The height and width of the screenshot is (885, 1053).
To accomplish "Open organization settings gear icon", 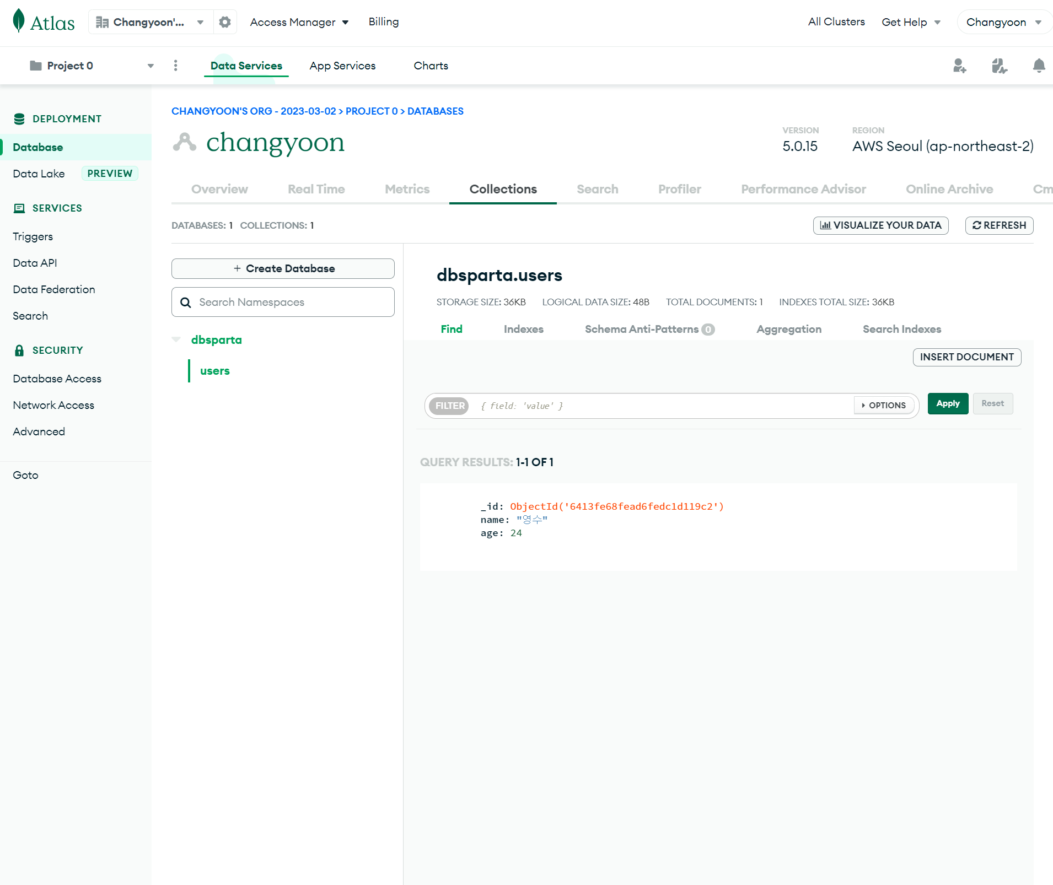I will [x=225, y=22].
